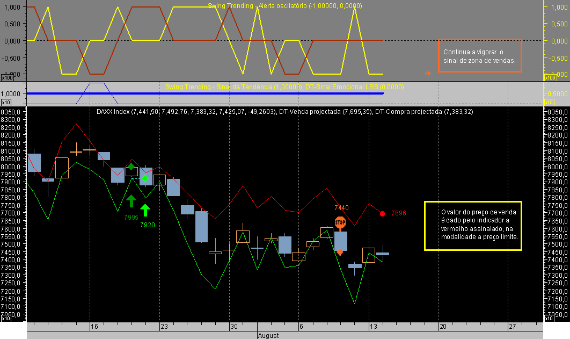Select the green up arrow labeled 7920

pyautogui.click(x=145, y=209)
